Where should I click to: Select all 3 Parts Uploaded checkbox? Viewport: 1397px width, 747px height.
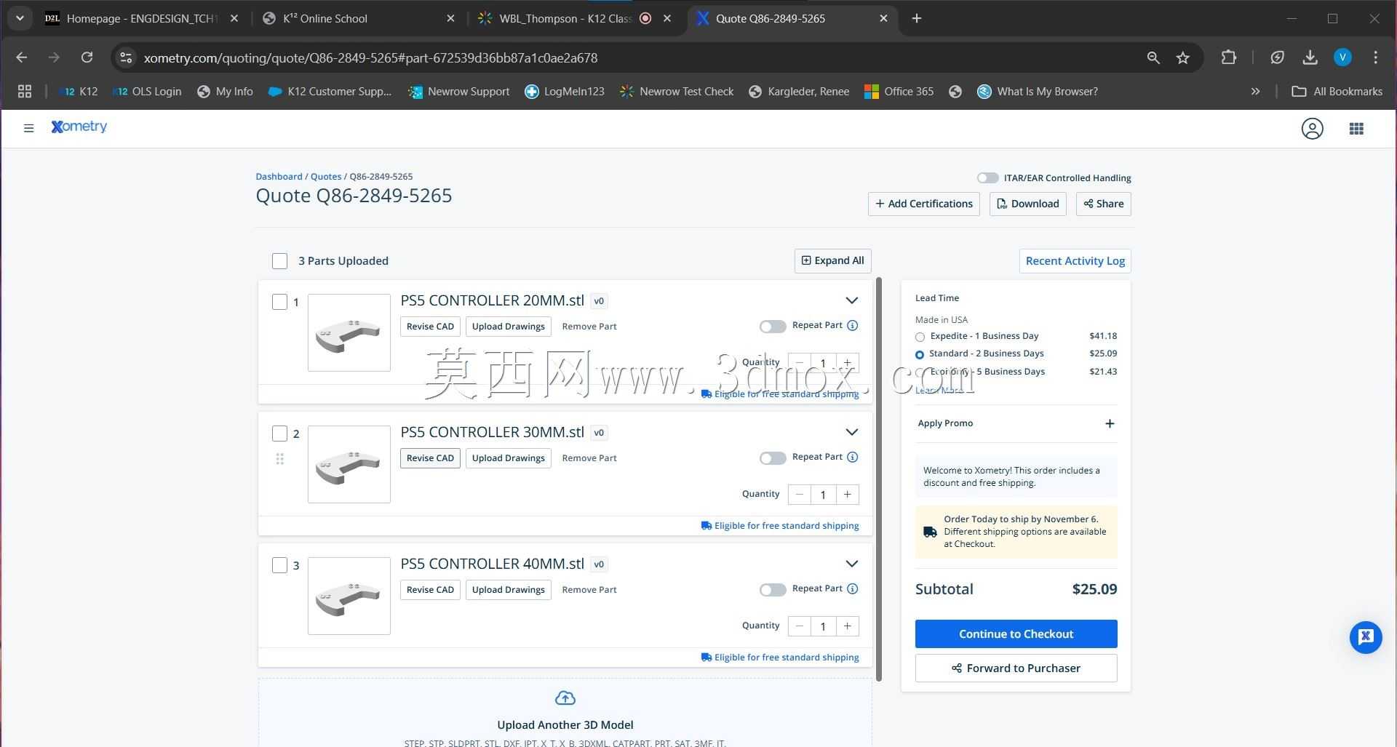pyautogui.click(x=280, y=261)
